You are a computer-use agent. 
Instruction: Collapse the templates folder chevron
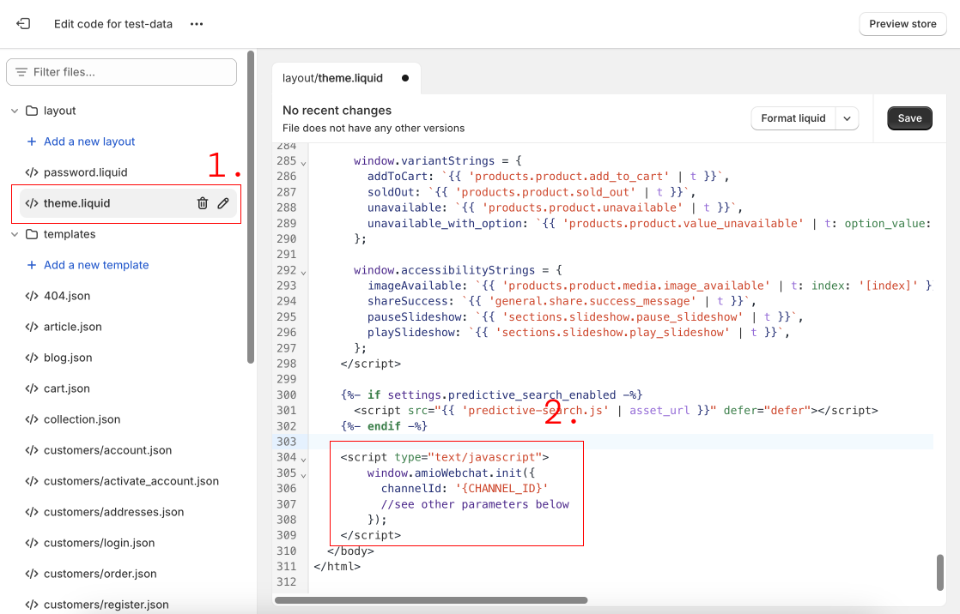15,234
